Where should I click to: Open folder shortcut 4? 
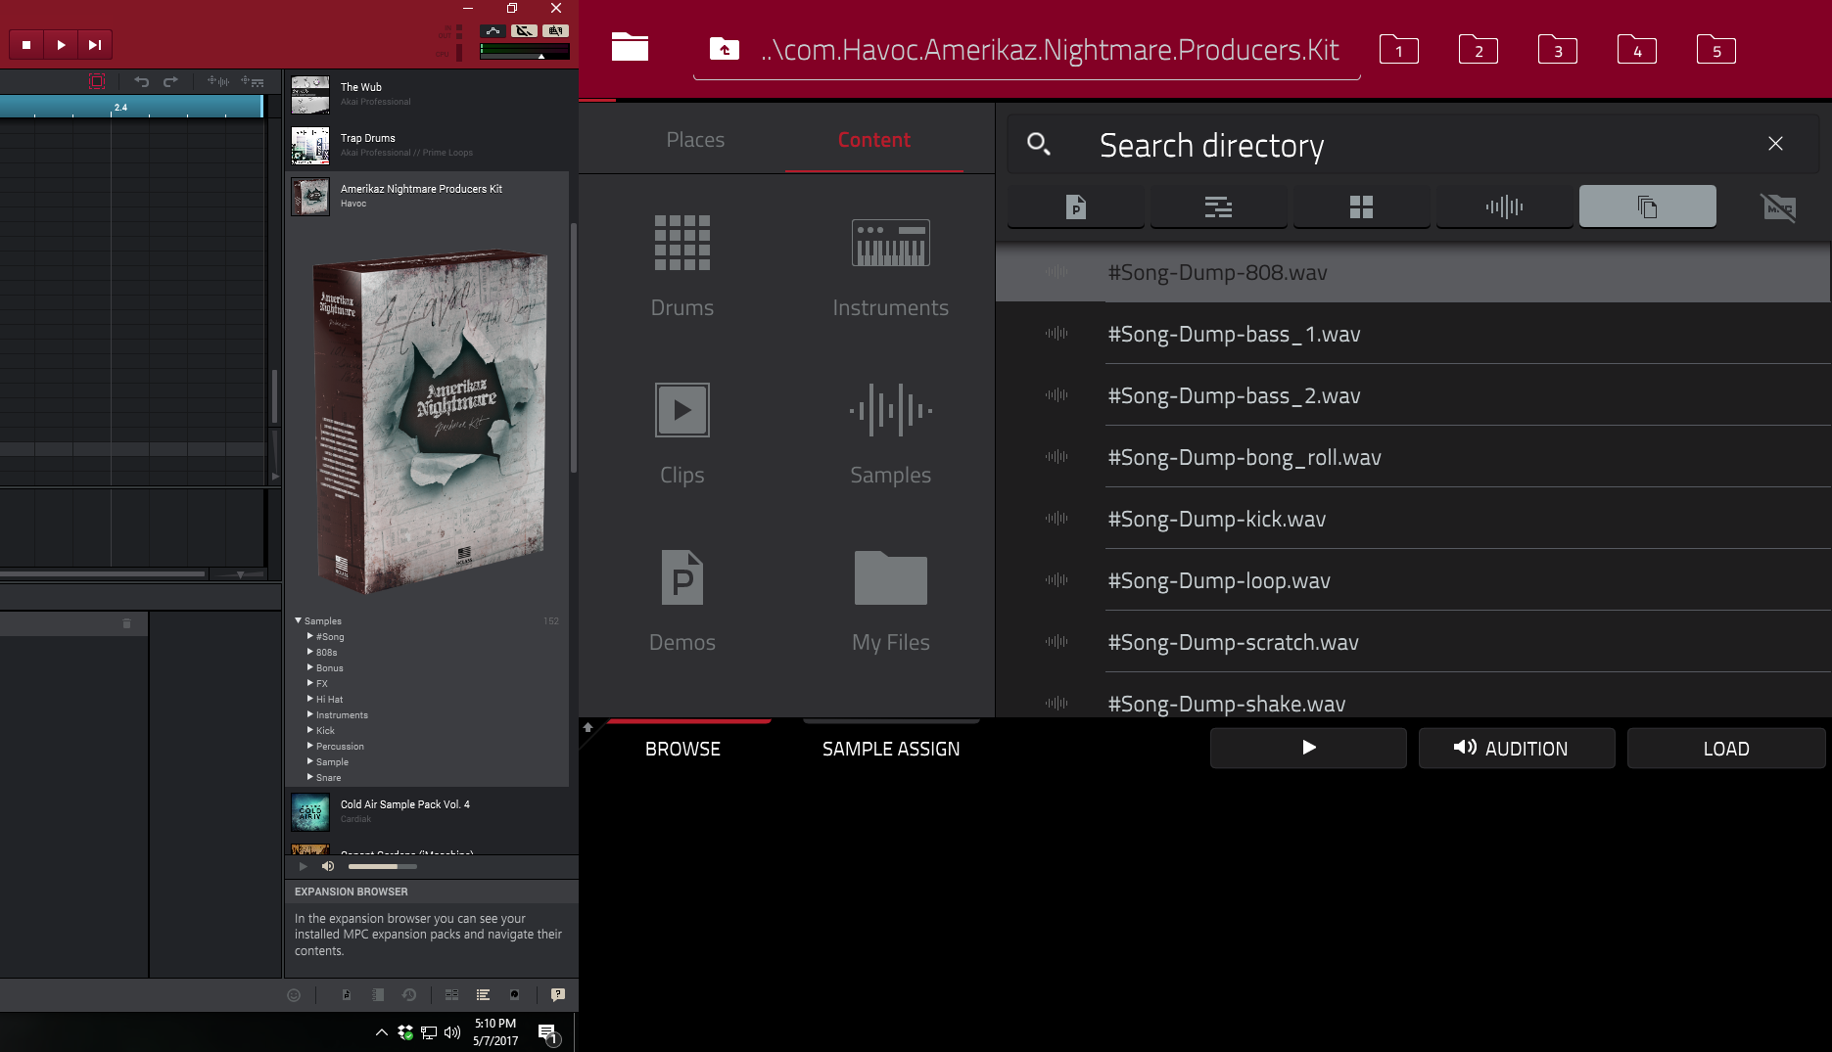[x=1636, y=49]
